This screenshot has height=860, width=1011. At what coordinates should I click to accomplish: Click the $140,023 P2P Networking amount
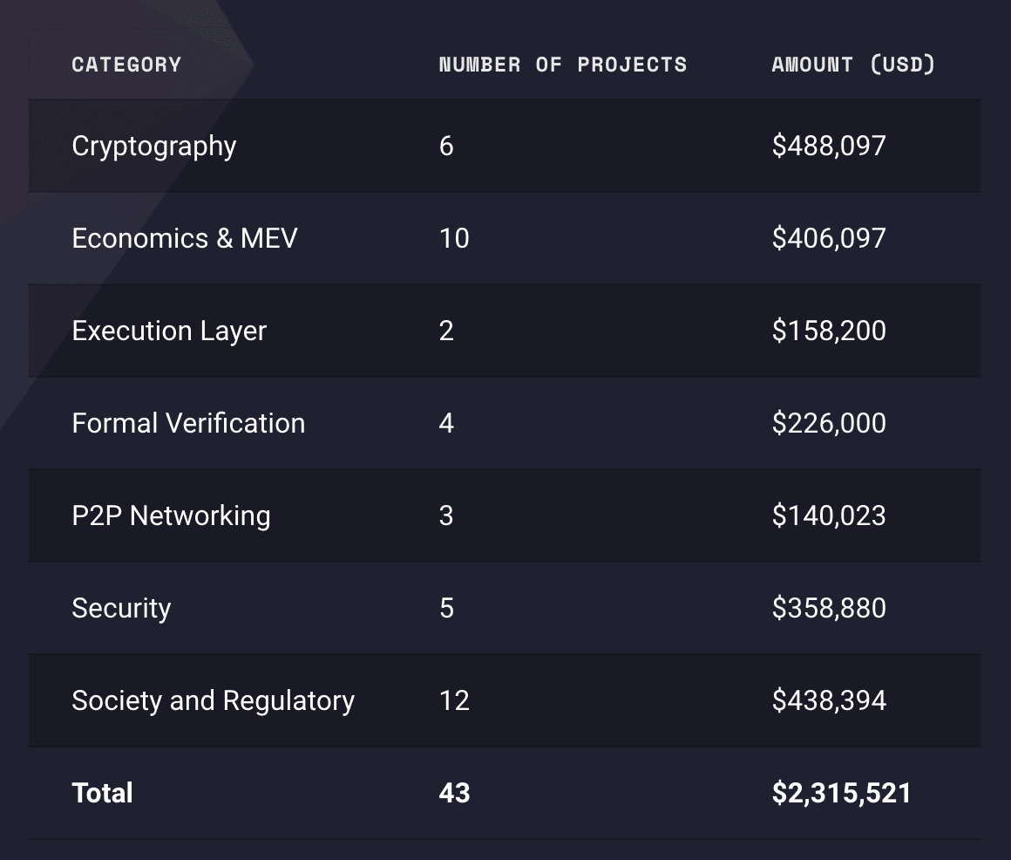[x=829, y=515]
